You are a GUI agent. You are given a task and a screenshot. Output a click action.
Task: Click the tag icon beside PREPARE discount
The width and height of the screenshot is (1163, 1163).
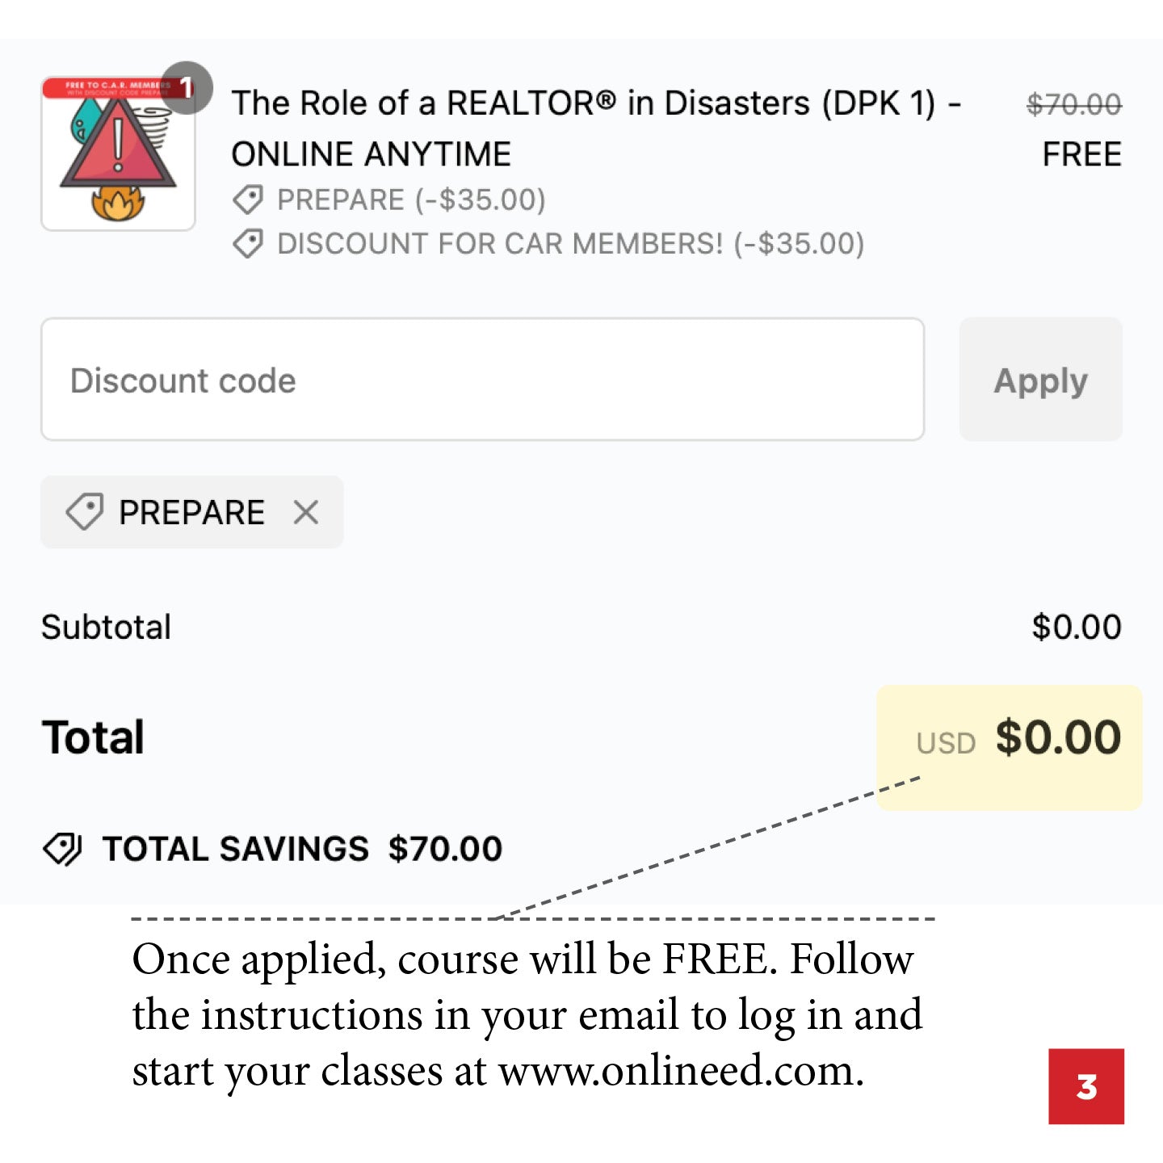click(250, 199)
